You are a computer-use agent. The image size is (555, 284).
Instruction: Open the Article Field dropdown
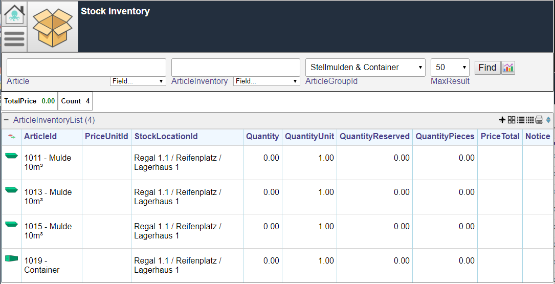[x=138, y=81]
